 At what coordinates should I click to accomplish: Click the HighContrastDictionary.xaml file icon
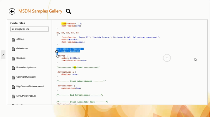[x=13, y=87]
